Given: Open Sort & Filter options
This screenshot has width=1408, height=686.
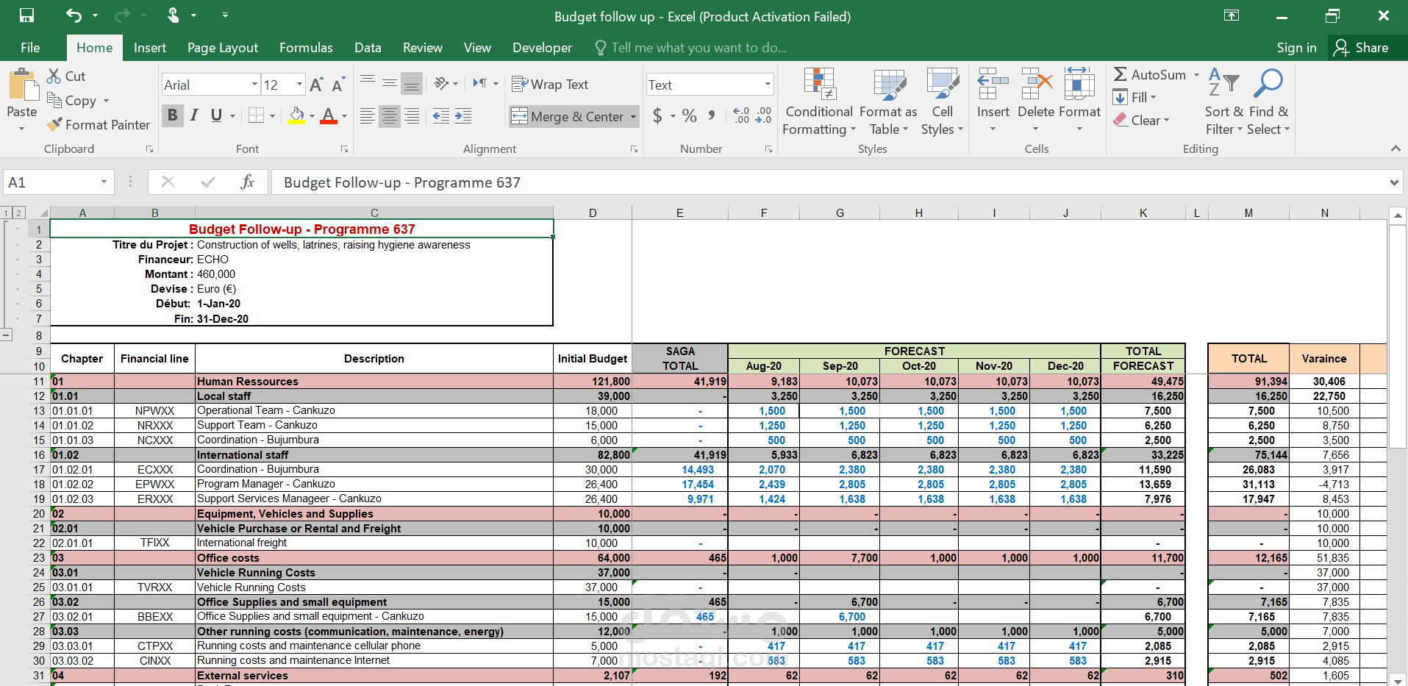Looking at the screenshot, I should 1224,101.
